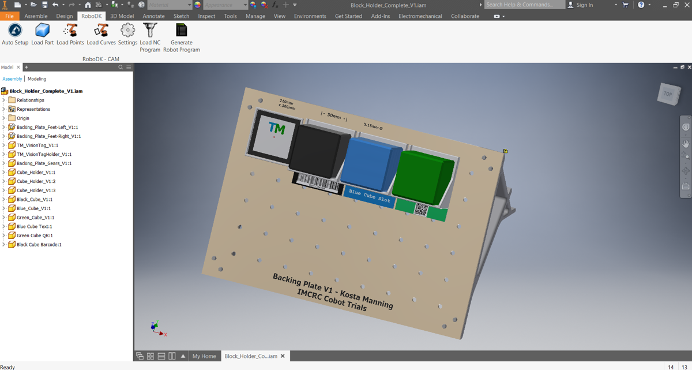Click the Save icon in quick access toolbar
The width and height of the screenshot is (692, 370).
coord(44,5)
